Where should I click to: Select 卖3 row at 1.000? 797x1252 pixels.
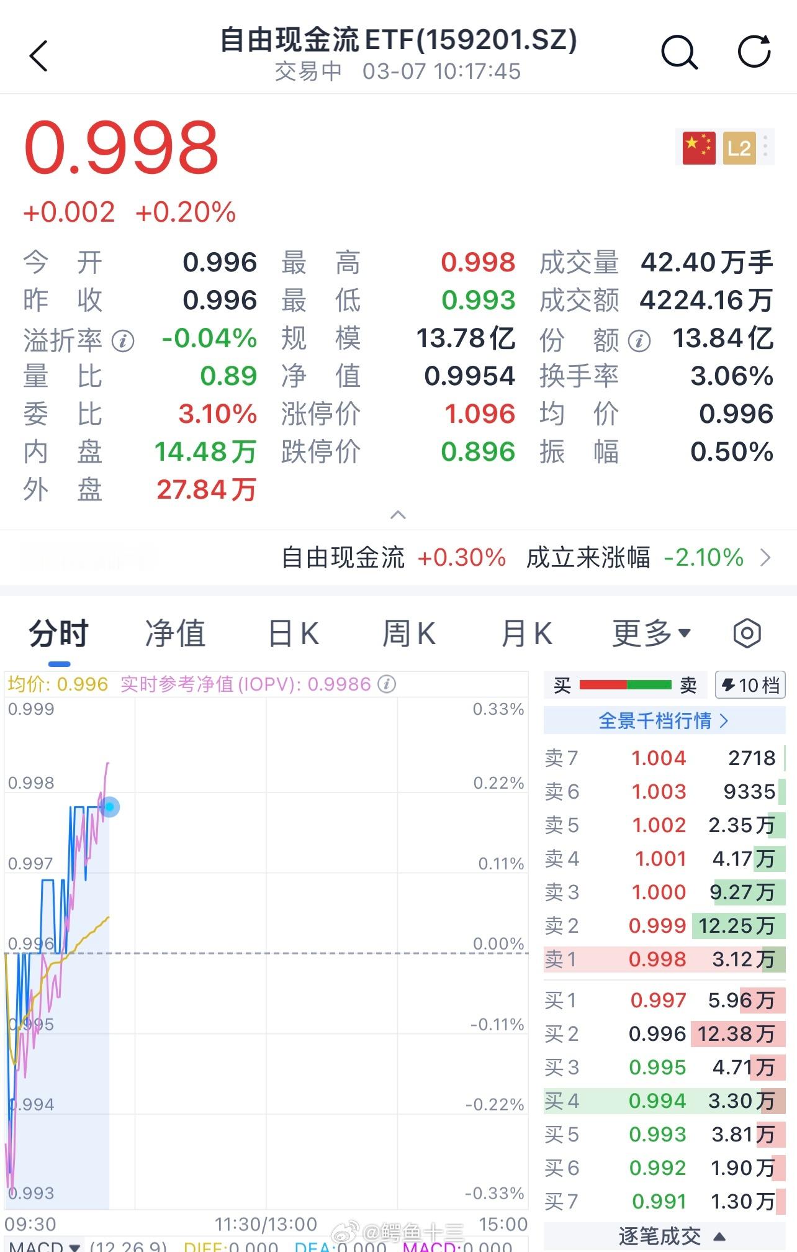pyautogui.click(x=664, y=892)
